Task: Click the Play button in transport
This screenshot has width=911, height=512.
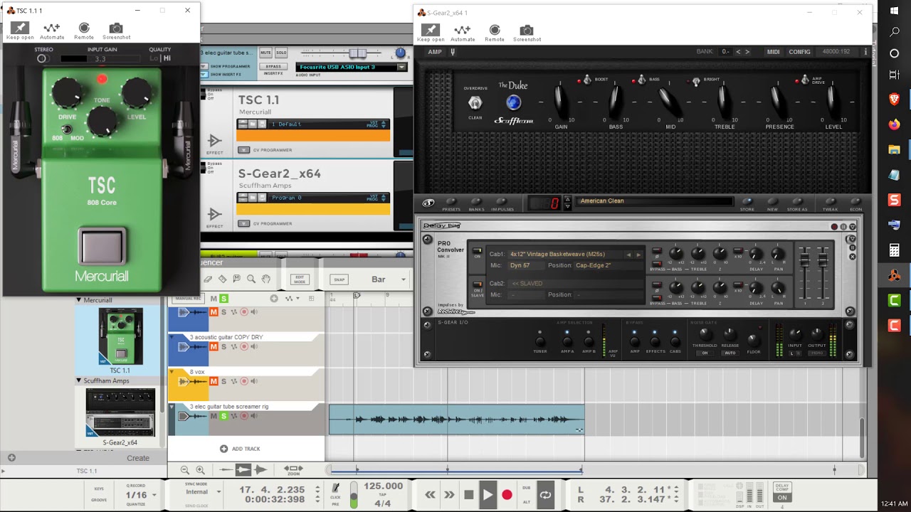Action: [x=488, y=494]
